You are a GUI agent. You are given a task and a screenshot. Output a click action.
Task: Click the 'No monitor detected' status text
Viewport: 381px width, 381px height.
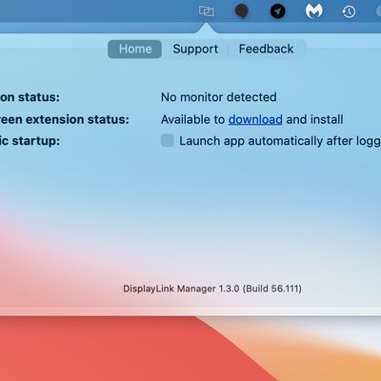(x=219, y=97)
